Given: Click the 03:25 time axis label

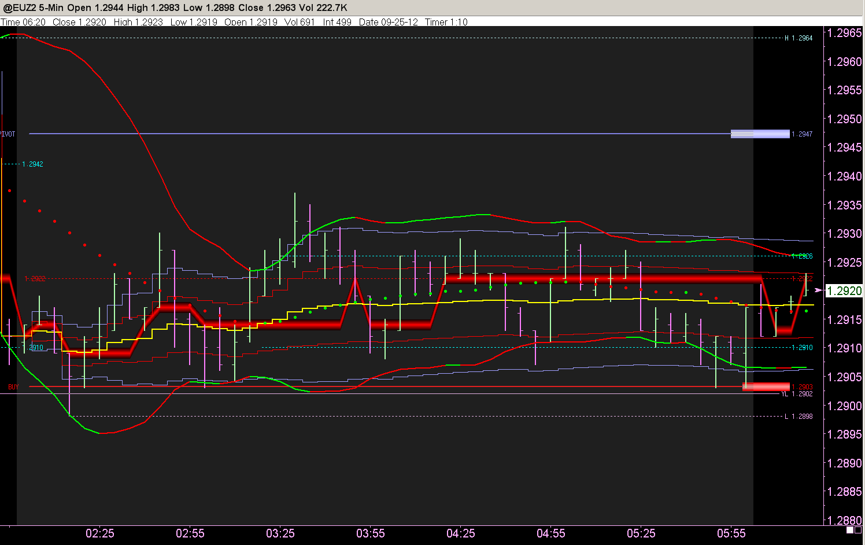Looking at the screenshot, I should click(x=280, y=533).
